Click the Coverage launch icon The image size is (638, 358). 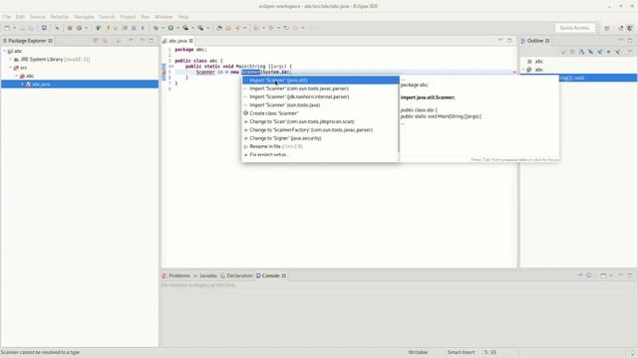[185, 28]
